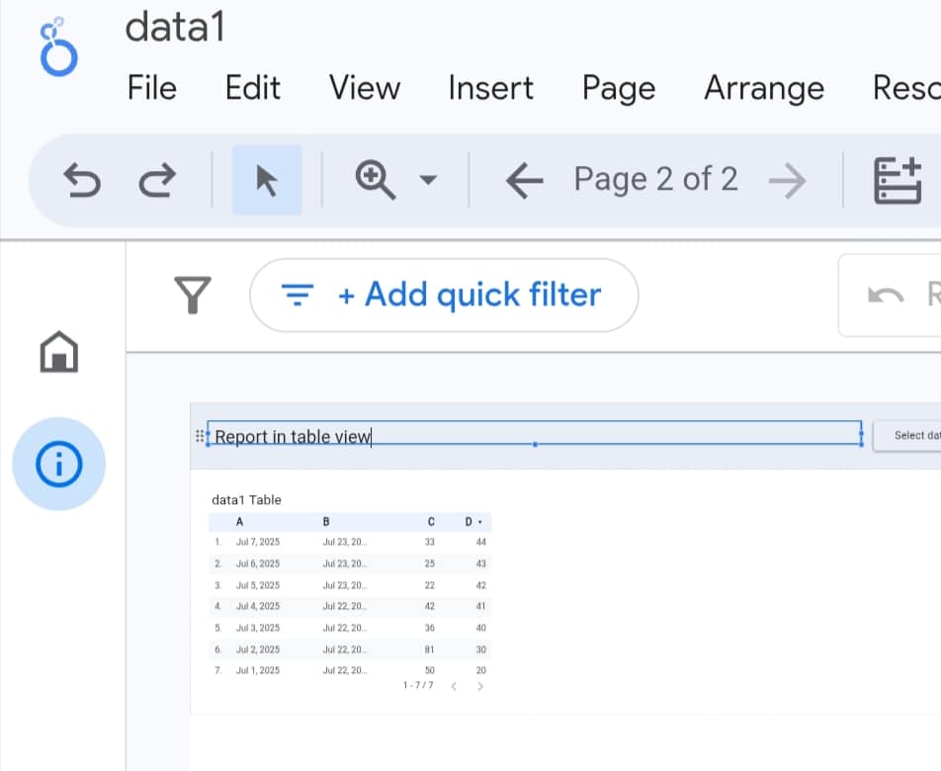
Task: Expand the zoom level dropdown arrow
Action: click(x=428, y=180)
